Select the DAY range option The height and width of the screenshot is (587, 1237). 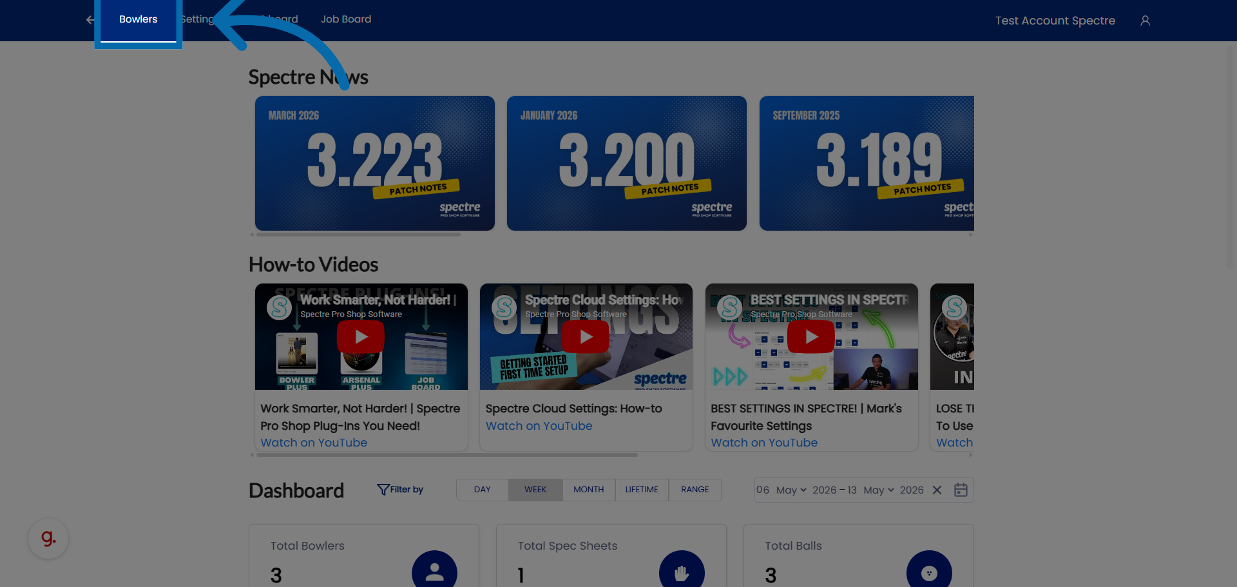(483, 490)
